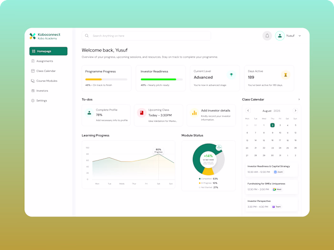Click the In Progress 10% legend entry

tap(208, 183)
